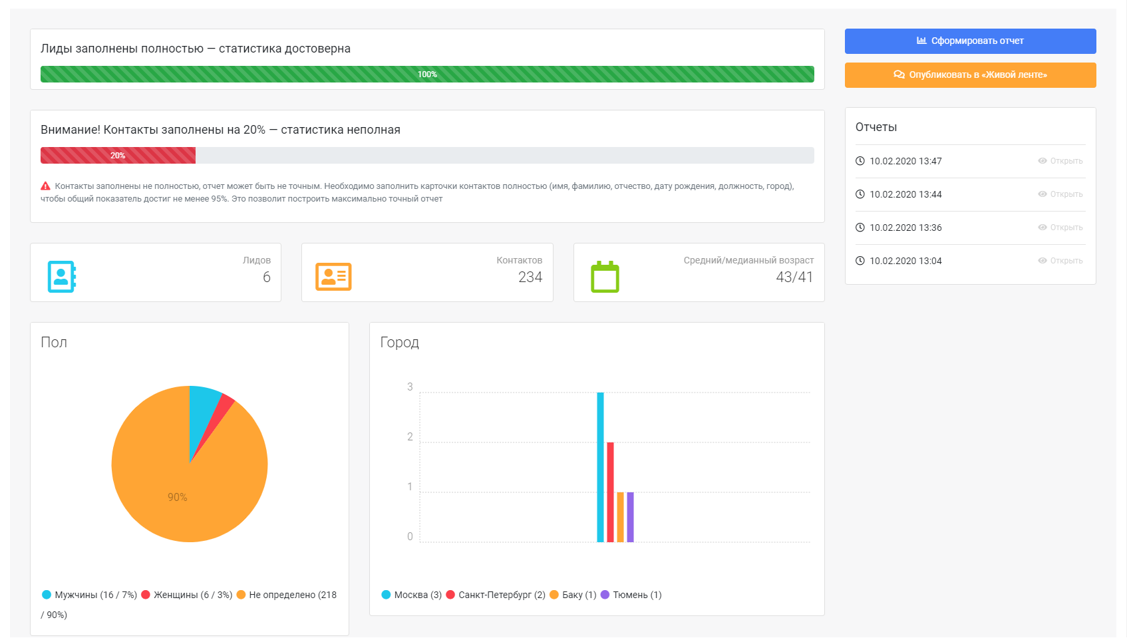Viewport: 1127px width, 638px height.
Task: Click the contacts ID card icon
Action: pos(333,277)
